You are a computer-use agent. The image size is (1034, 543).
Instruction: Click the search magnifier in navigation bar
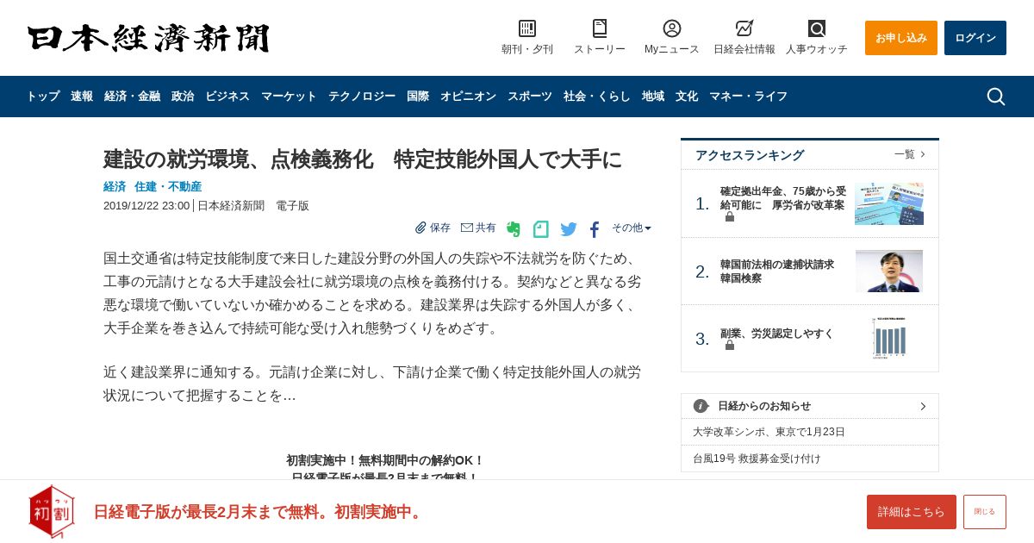pyautogui.click(x=996, y=97)
